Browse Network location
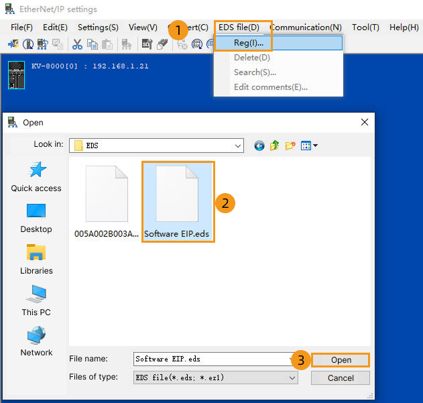 tap(36, 341)
